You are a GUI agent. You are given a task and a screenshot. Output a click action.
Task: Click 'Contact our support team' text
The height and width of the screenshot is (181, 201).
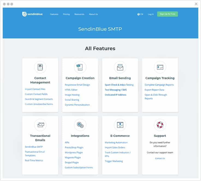(160, 152)
